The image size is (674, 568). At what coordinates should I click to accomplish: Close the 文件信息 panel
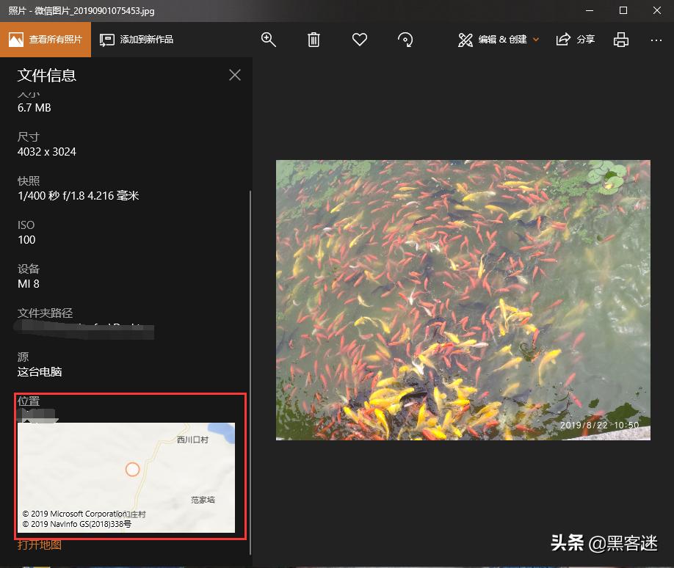point(235,75)
